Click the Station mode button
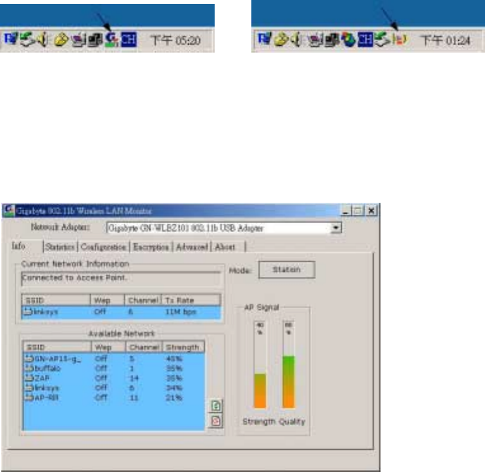The width and height of the screenshot is (485, 472). click(x=287, y=270)
